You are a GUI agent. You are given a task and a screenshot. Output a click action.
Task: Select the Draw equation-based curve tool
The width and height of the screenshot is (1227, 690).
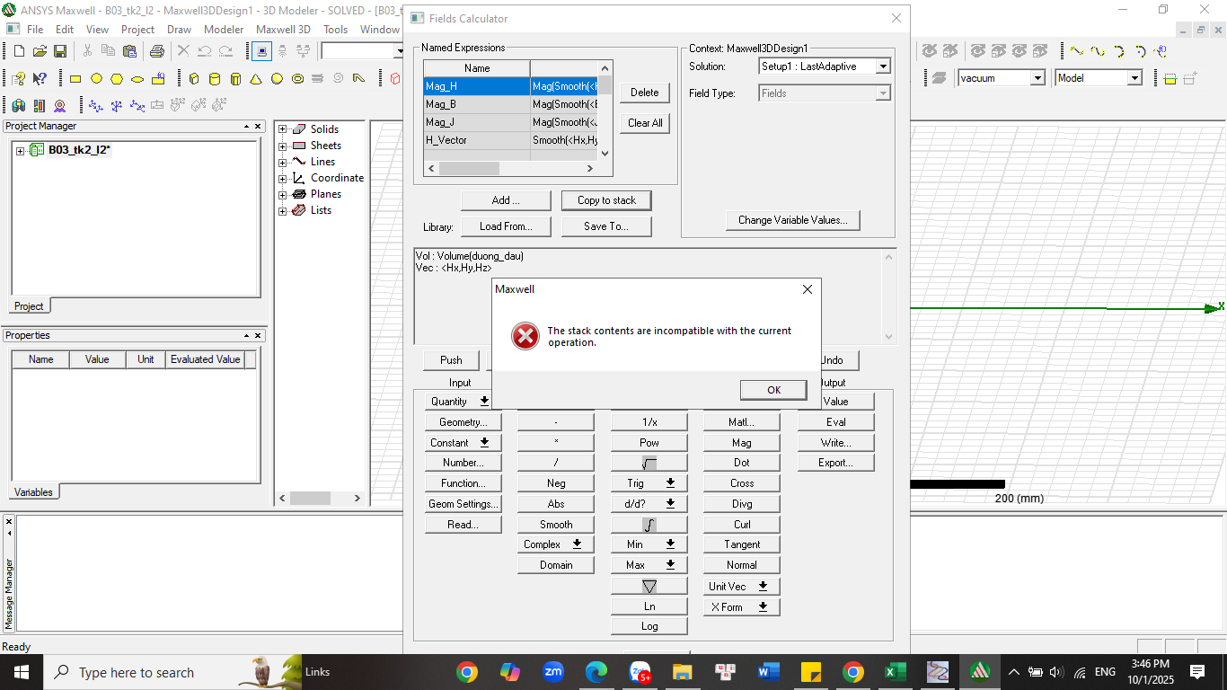(1161, 51)
